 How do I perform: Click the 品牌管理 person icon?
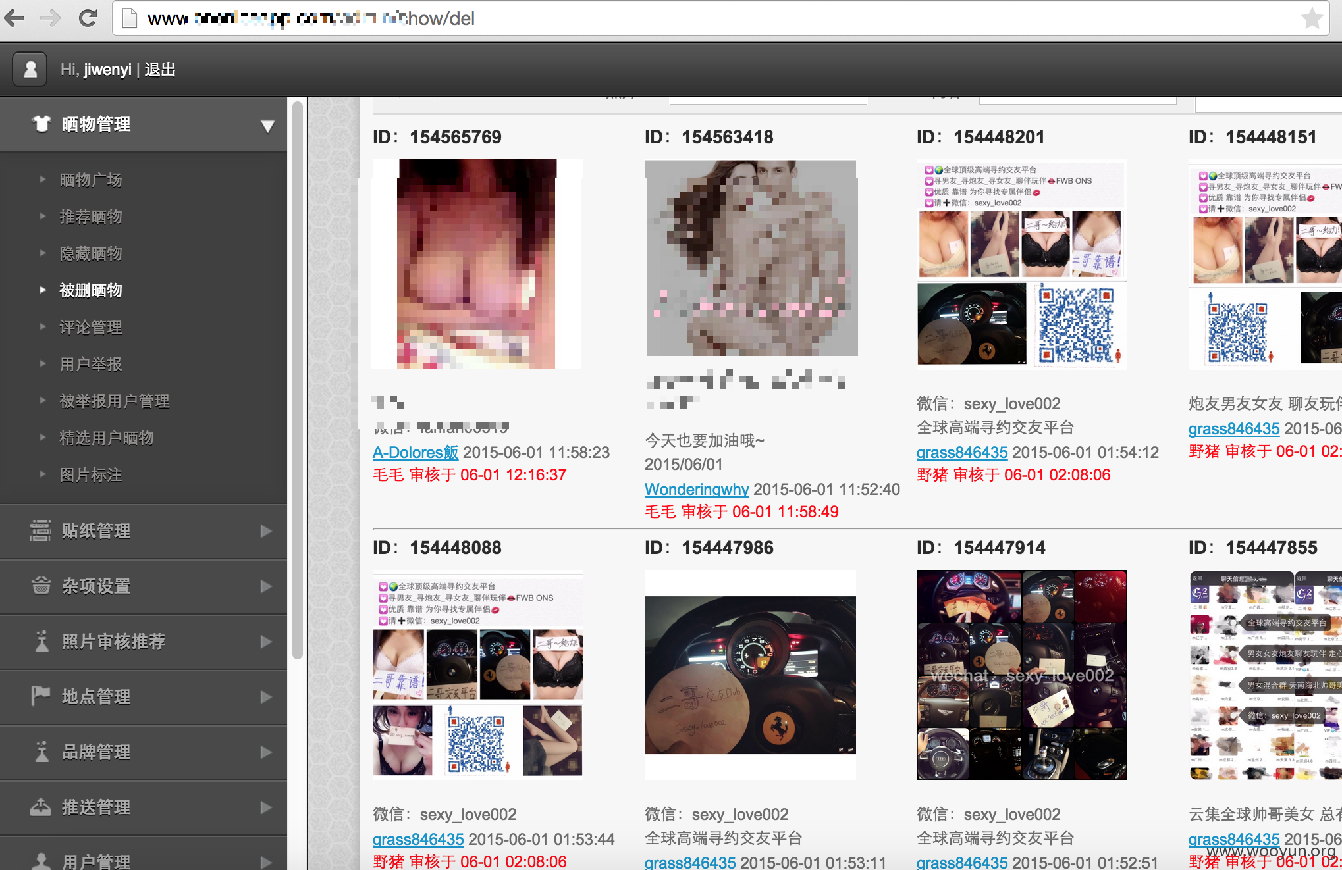[41, 752]
